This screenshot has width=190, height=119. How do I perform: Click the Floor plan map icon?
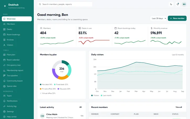[x=4, y=55]
